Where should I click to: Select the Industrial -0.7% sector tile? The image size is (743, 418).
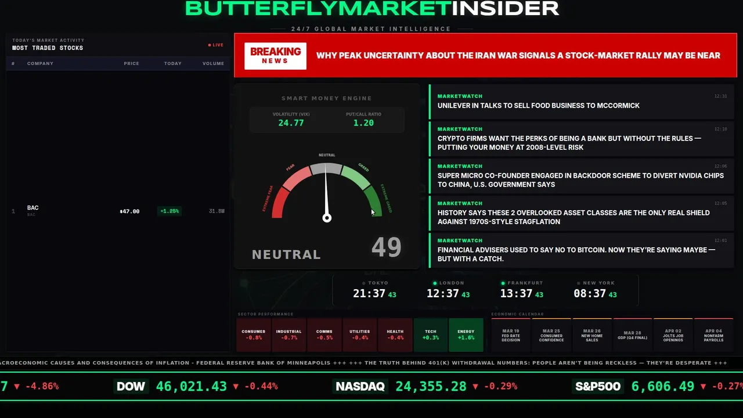(289, 335)
